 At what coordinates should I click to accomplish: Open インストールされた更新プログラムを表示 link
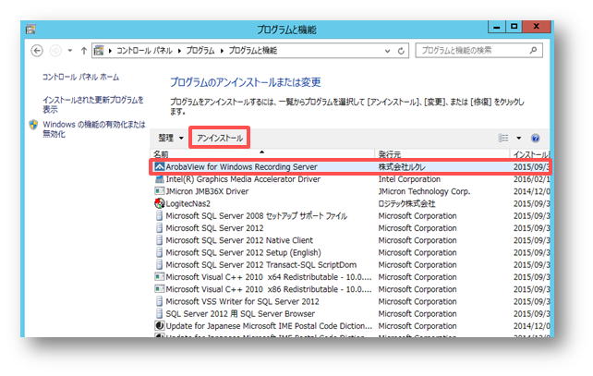(93, 104)
